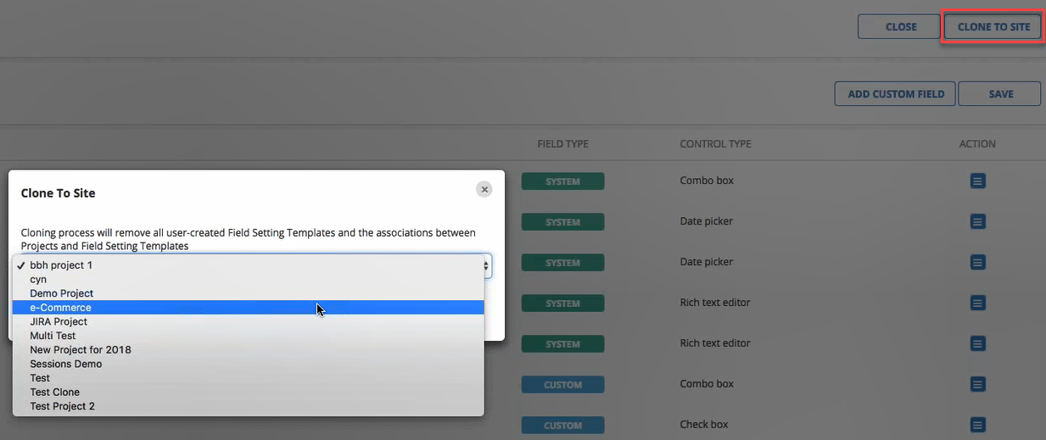This screenshot has width=1046, height=440.
Task: Open action icon for first Date picker row
Action: (977, 222)
